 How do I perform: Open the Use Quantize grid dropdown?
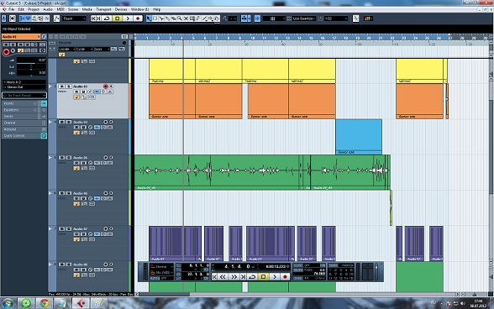[x=303, y=18]
